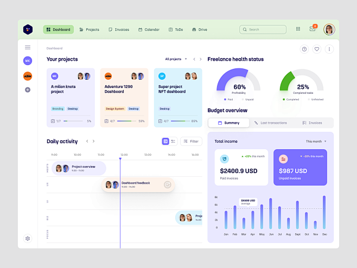Click the search magnifier icon
This screenshot has height=268, width=357.
pos(245,29)
